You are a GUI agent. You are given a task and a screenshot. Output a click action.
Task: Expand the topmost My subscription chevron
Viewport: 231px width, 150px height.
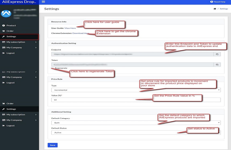[x=36, y=42]
